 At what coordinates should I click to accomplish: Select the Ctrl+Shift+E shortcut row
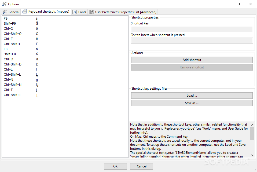(65, 44)
